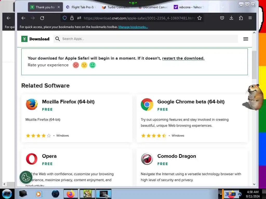Open the Comodo Dragon title link
The image size is (266, 199).
point(177,156)
